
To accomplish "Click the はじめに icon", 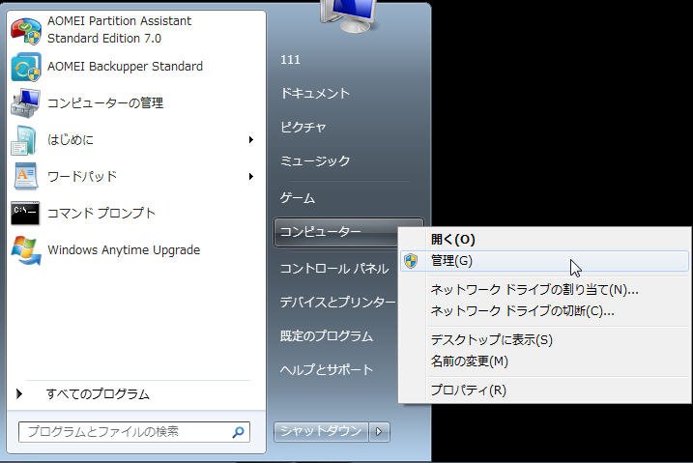I will click(x=24, y=140).
